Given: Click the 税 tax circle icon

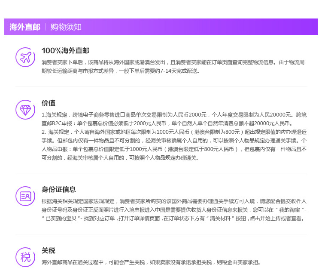Looking at the screenshot, I should point(25,257).
